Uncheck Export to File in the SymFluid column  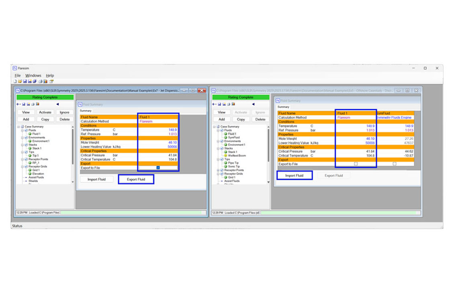point(394,163)
